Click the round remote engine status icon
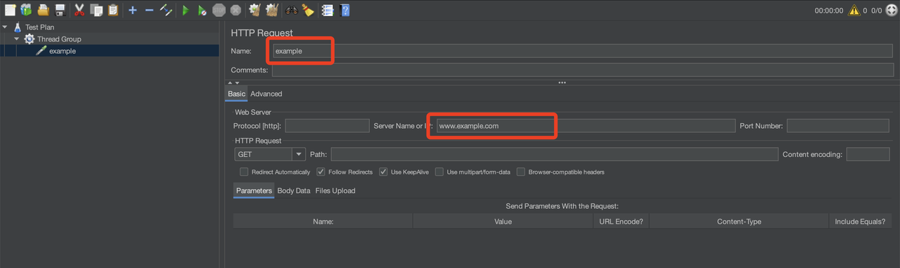Image resolution: width=900 pixels, height=268 pixels. (892, 11)
